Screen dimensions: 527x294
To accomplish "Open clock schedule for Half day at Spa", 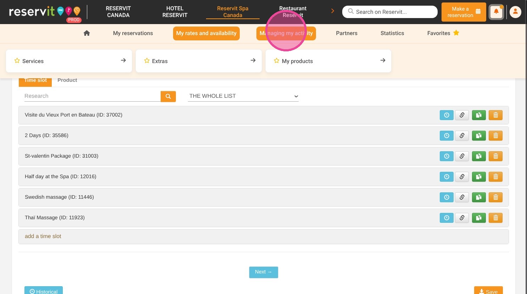I will click(x=446, y=177).
